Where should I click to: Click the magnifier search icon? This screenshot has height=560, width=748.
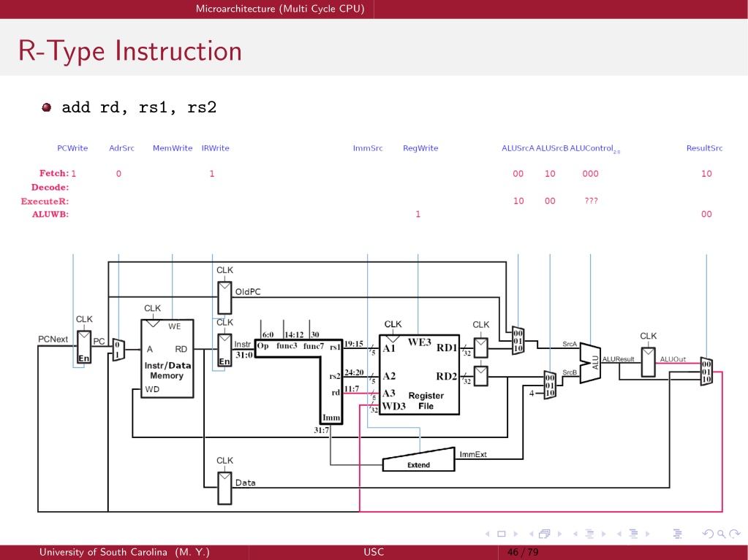pos(721,534)
